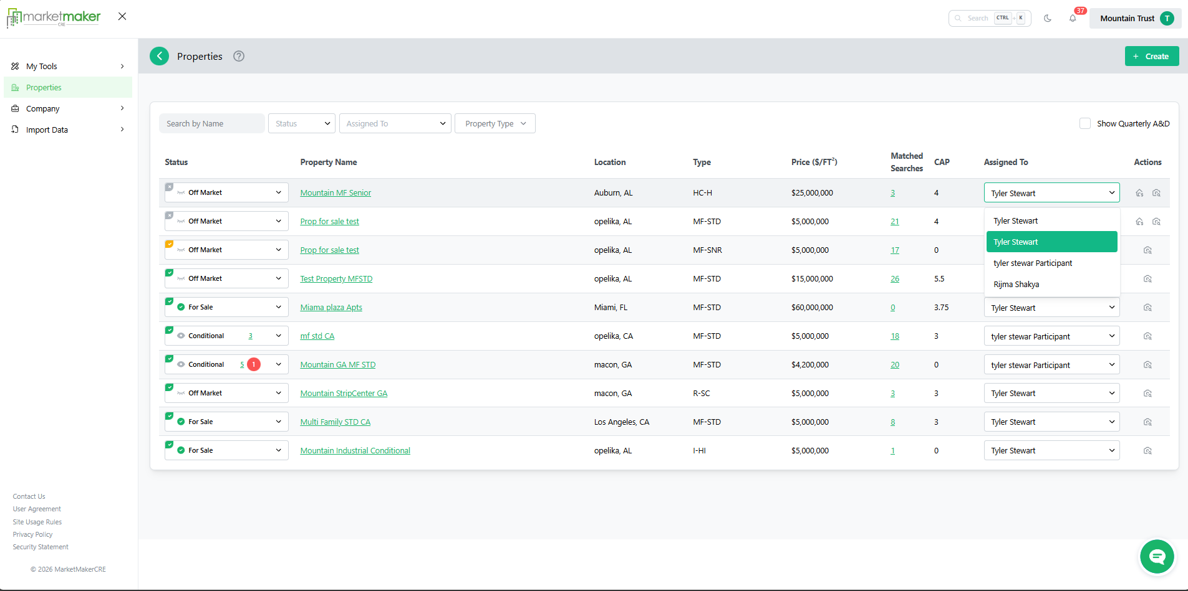Open the Properties help question icon
Image resolution: width=1188 pixels, height=591 pixels.
coord(239,56)
